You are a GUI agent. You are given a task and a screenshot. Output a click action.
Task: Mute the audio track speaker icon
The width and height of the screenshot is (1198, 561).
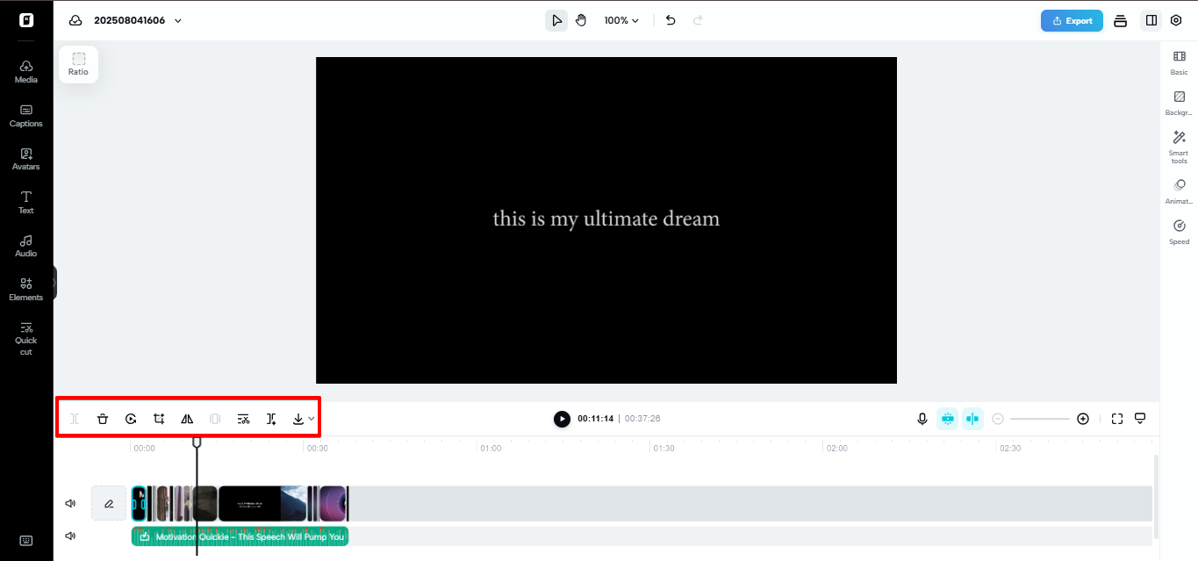click(70, 536)
